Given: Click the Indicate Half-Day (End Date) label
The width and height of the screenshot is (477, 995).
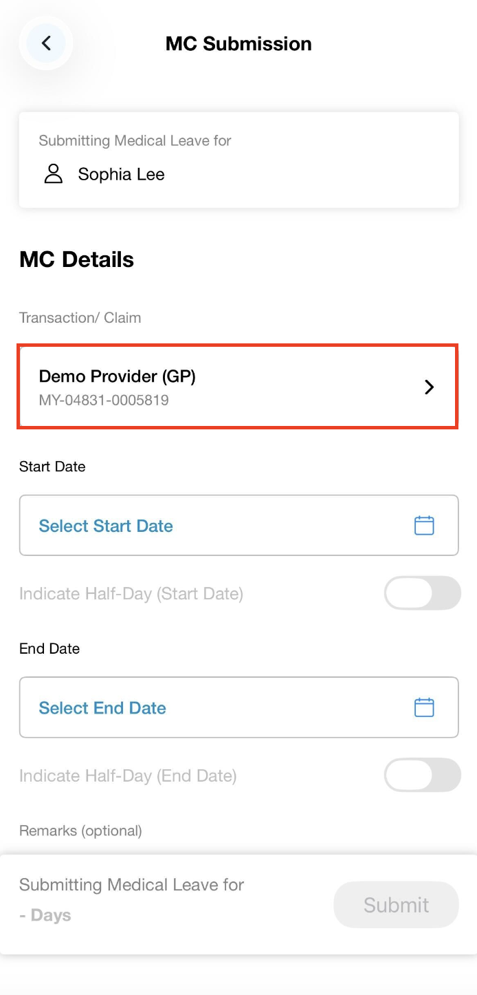Looking at the screenshot, I should pyautogui.click(x=128, y=776).
